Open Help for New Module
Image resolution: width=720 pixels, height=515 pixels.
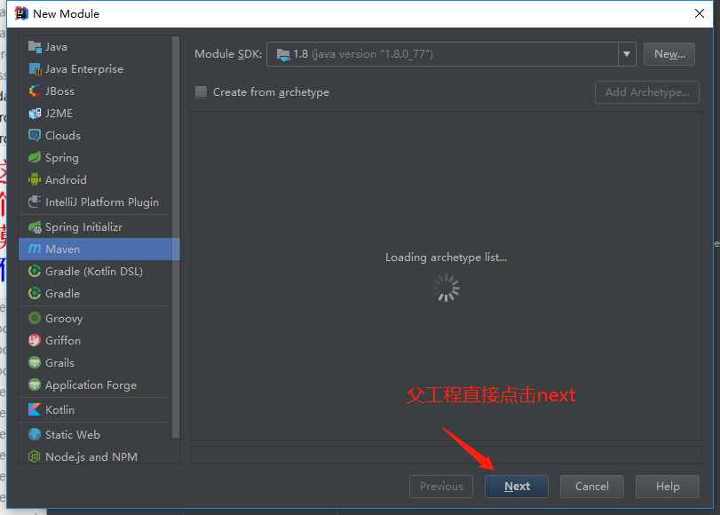coord(668,486)
